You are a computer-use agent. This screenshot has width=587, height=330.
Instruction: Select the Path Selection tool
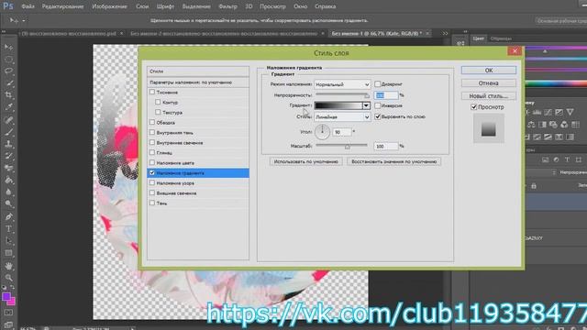pyautogui.click(x=8, y=240)
